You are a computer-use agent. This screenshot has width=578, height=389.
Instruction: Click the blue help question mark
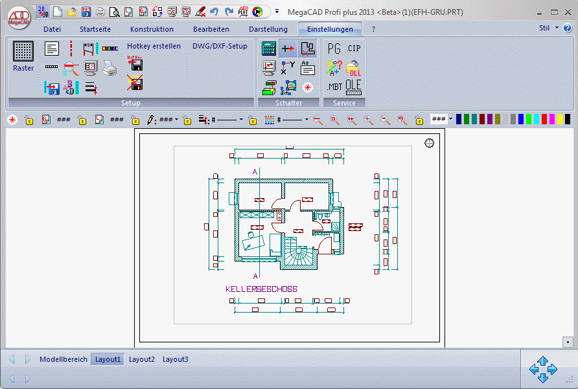568,28
